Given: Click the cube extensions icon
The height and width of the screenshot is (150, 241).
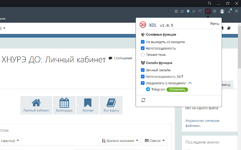Looking at the screenshot, I should pos(214,11).
